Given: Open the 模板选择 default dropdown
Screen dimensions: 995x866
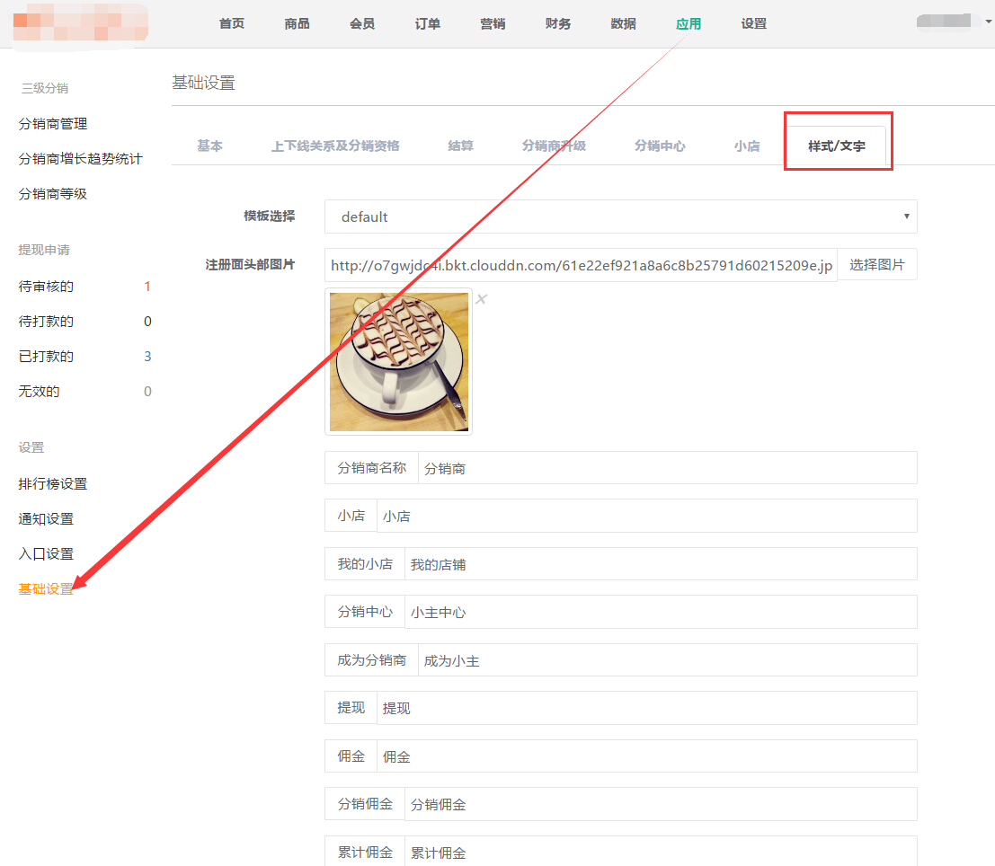Looking at the screenshot, I should 620,216.
